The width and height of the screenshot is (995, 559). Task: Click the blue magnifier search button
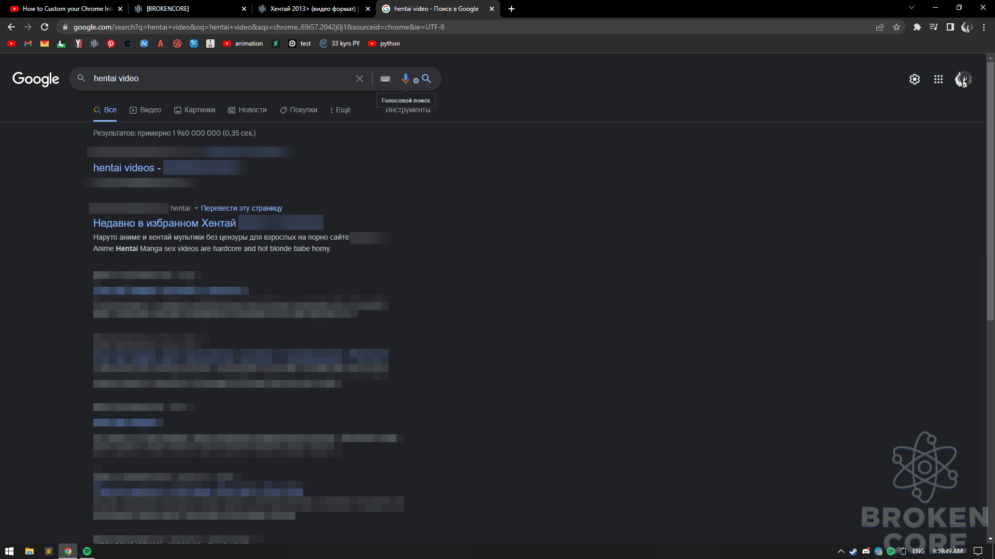pyautogui.click(x=426, y=79)
